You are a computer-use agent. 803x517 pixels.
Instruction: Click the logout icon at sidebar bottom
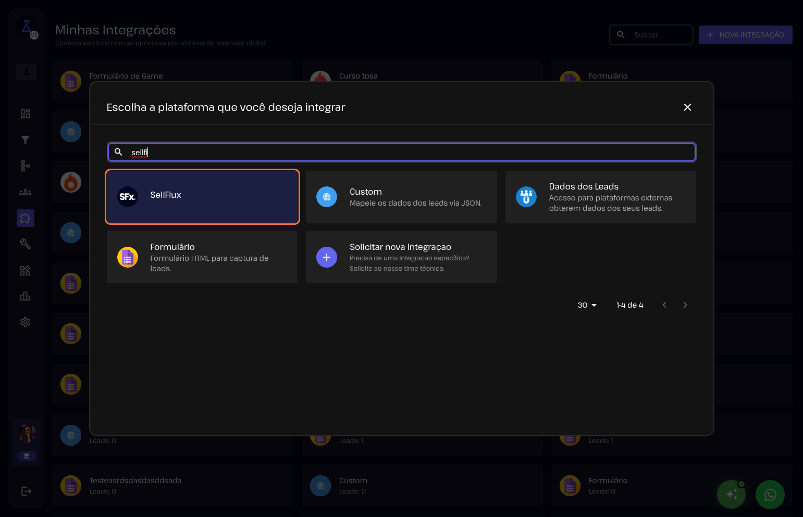click(26, 491)
